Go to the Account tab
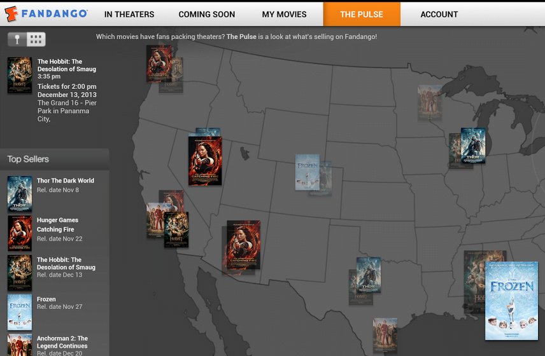Viewport: 545px width, 356px height. (439, 14)
